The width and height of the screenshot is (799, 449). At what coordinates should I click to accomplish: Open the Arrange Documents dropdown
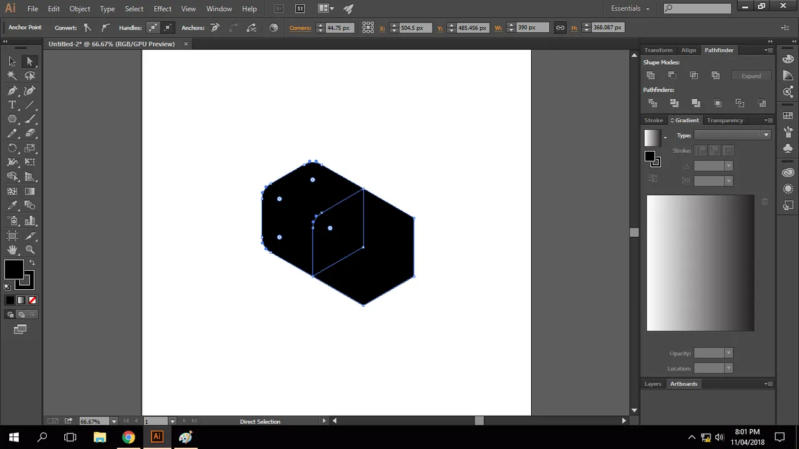coord(325,9)
